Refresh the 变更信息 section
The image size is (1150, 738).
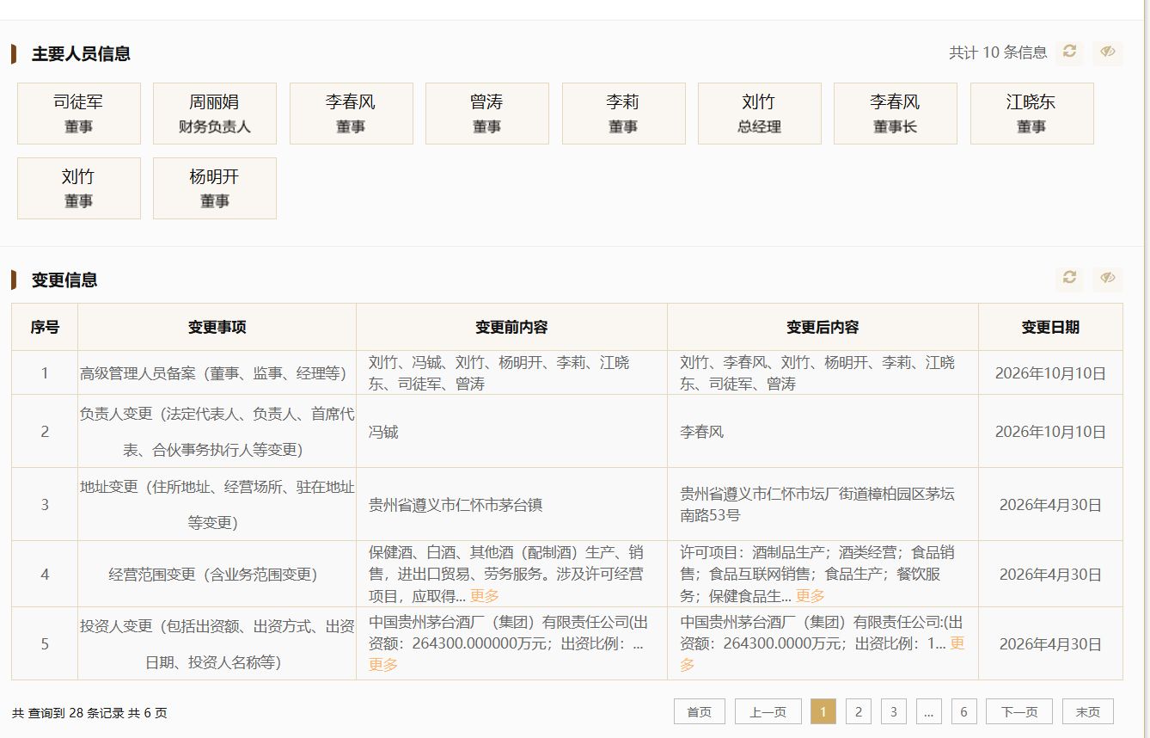coord(1069,278)
